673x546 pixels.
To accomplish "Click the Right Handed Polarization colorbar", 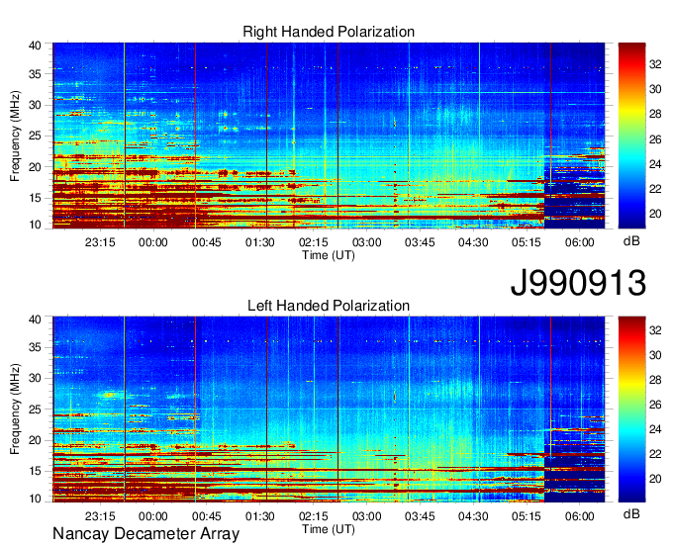I will pyautogui.click(x=631, y=136).
